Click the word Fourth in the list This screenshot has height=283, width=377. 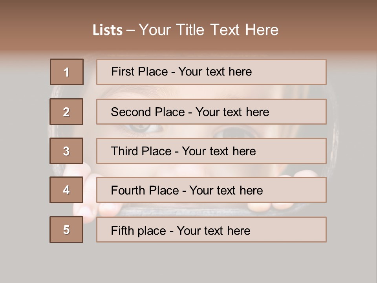tap(128, 191)
